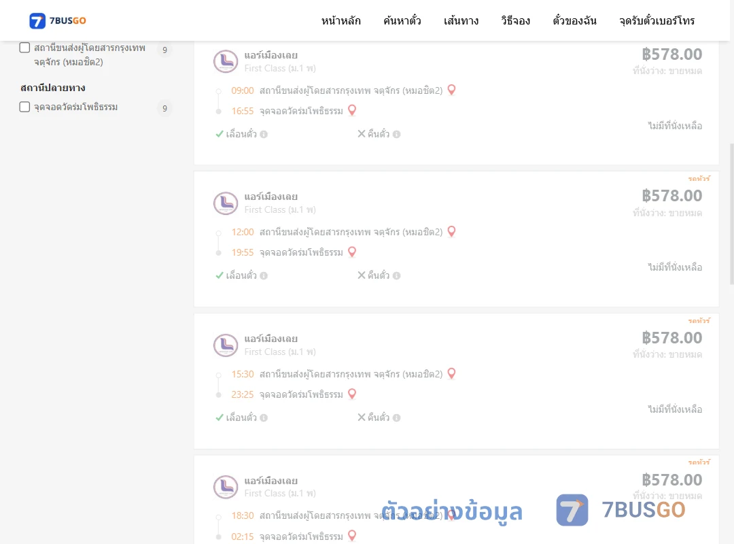Viewport: 734px width, 544px height.
Task: Click ไม่มีที่นั่งเหลือ in 12:00 trip card
Action: (x=675, y=267)
